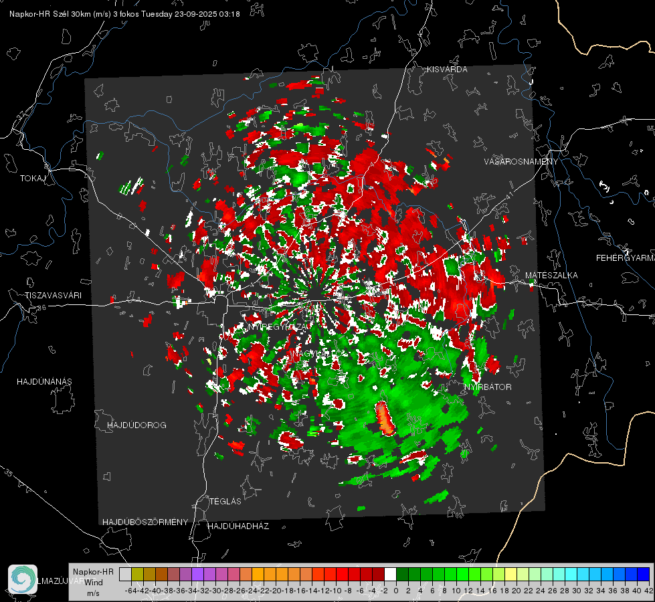This screenshot has height=602, width=655.
Task: Click the Napkor-HR Wind m/s legend label
Action: (x=93, y=583)
